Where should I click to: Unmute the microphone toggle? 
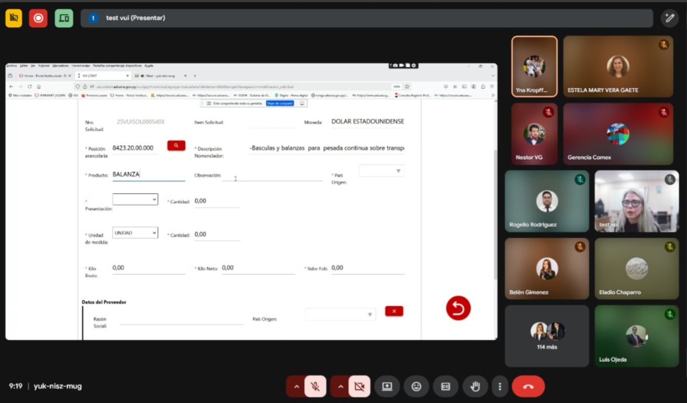pyautogui.click(x=315, y=387)
